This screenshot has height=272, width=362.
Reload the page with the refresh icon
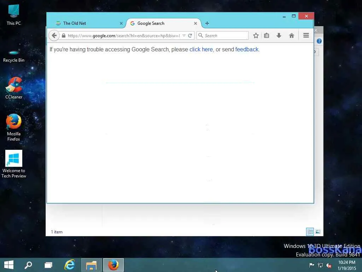pyautogui.click(x=190, y=36)
